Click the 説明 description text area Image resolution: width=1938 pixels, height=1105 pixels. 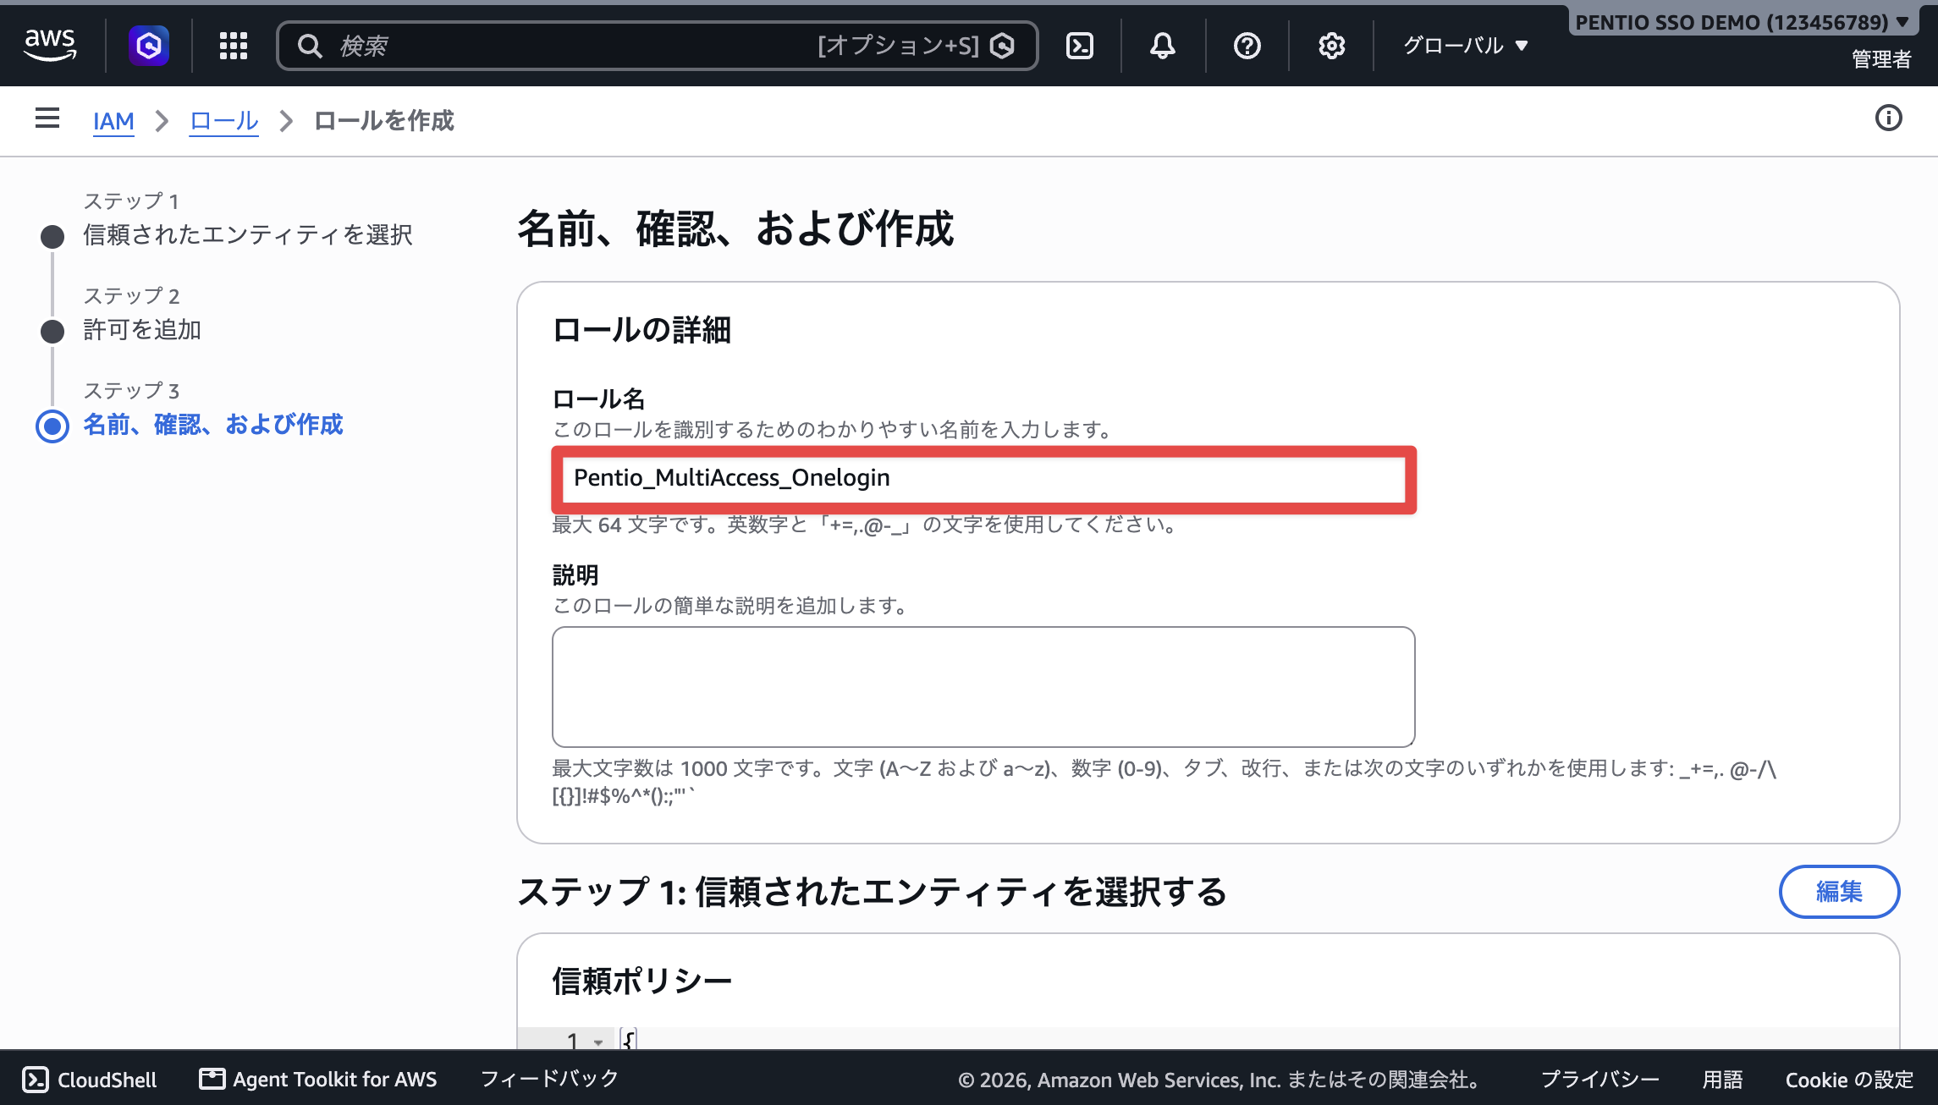click(983, 687)
